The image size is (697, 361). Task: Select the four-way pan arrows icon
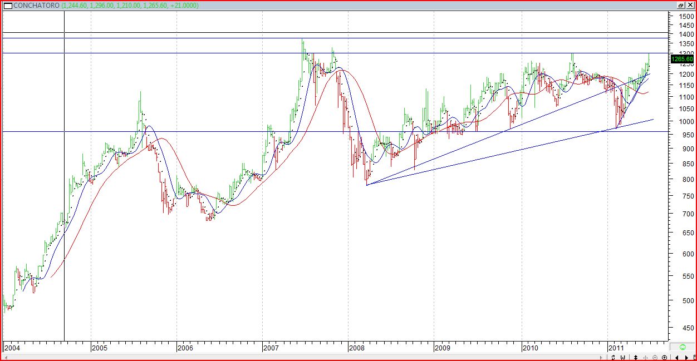pyautogui.click(x=646, y=357)
